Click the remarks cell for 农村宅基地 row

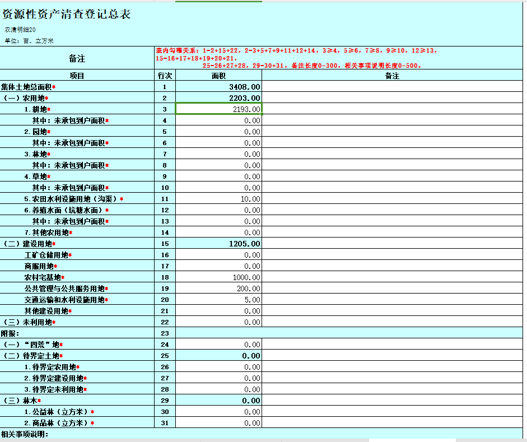coord(392,277)
